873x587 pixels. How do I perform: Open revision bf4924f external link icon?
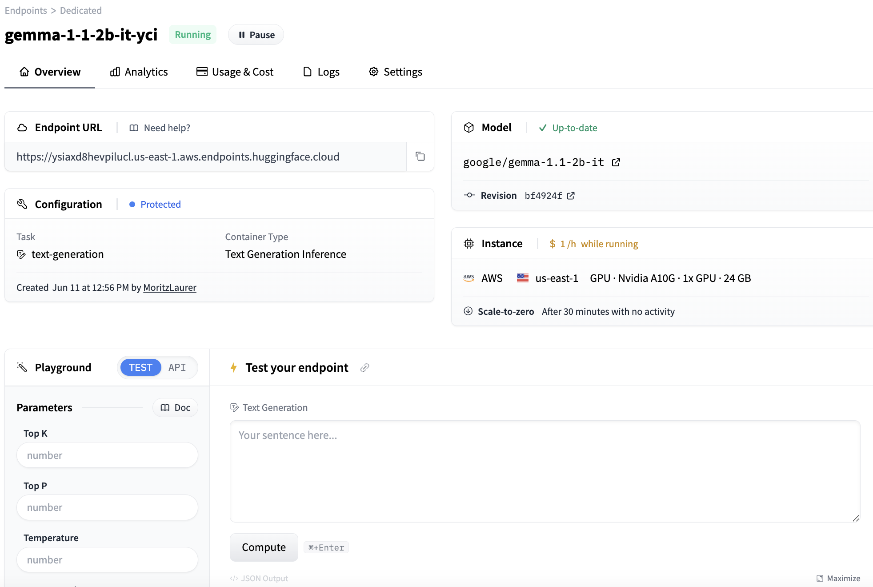tap(571, 196)
